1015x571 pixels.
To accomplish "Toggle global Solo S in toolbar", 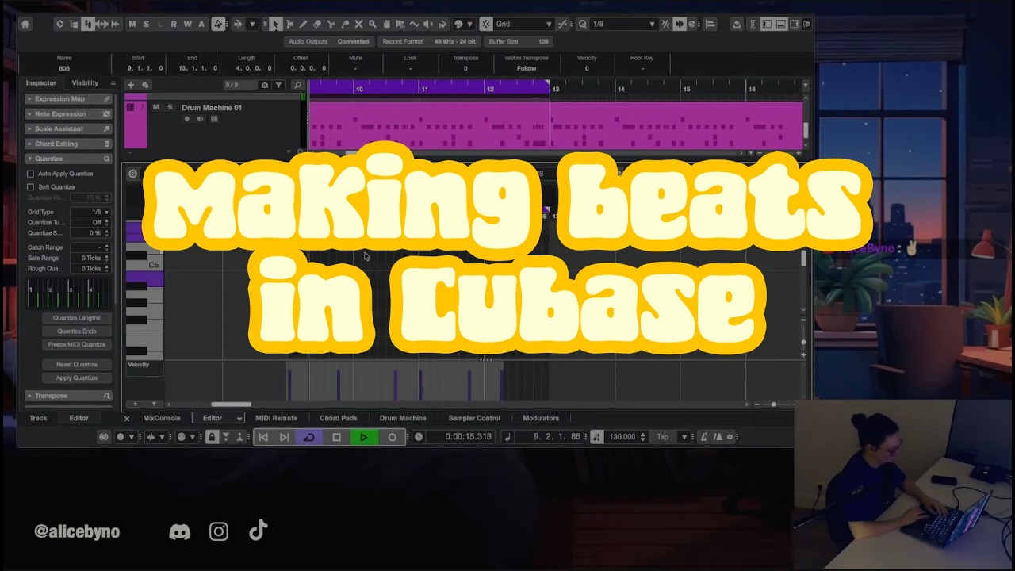I will pyautogui.click(x=146, y=24).
